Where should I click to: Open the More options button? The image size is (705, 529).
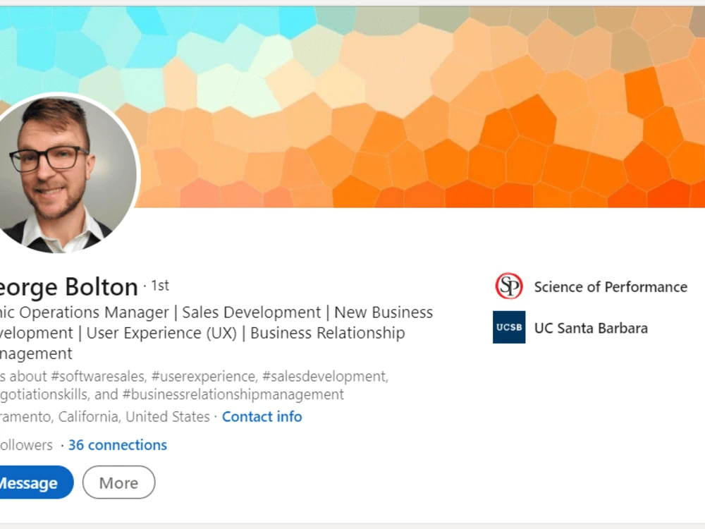point(118,482)
